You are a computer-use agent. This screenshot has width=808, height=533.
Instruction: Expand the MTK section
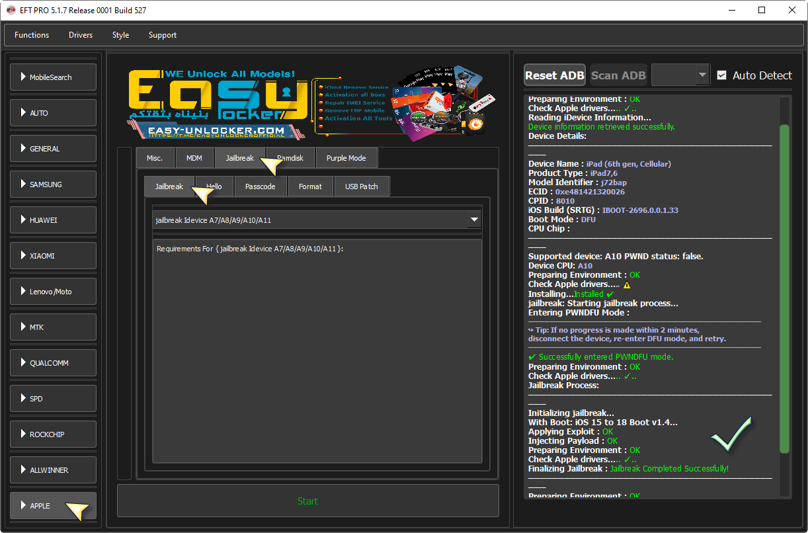pos(54,327)
